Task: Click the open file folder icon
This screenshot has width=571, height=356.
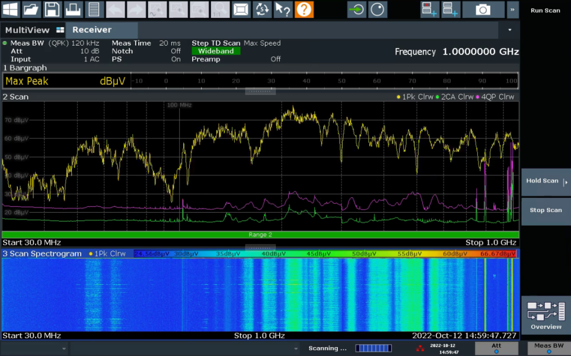Action: (x=31, y=9)
